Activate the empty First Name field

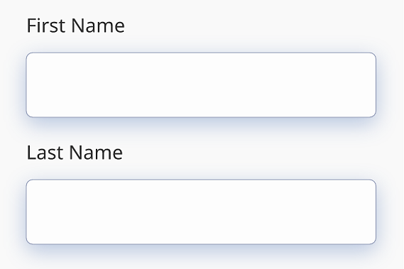pos(201,84)
